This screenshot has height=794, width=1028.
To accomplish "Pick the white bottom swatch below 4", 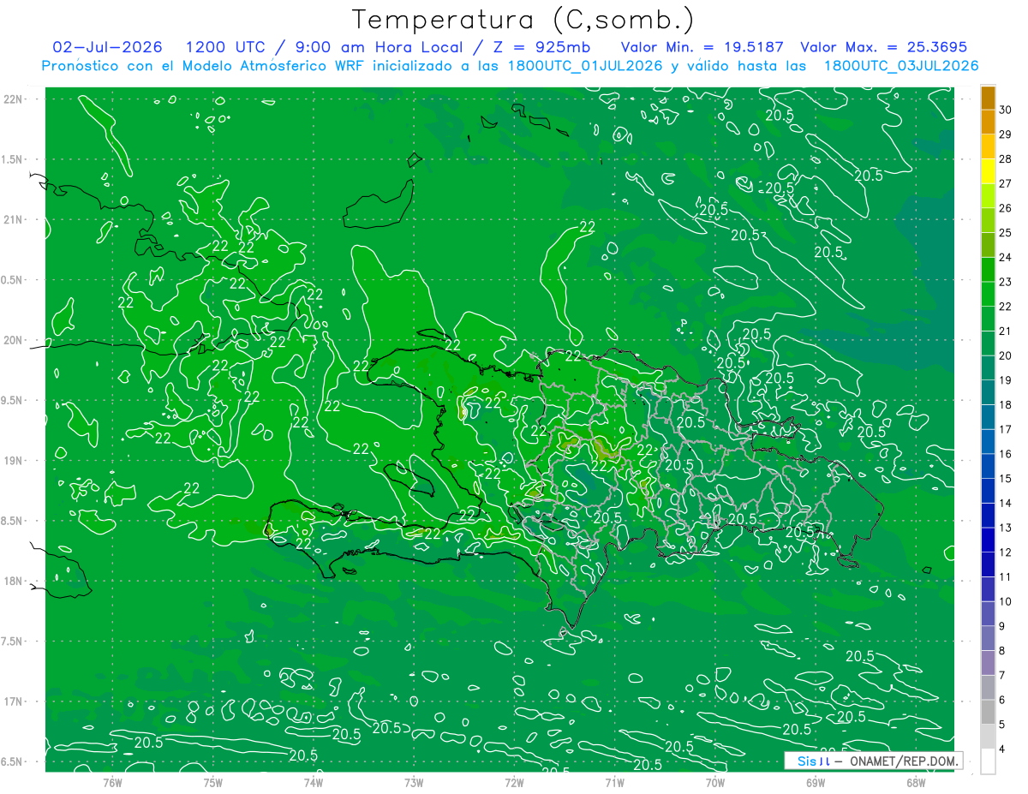I will point(988,761).
